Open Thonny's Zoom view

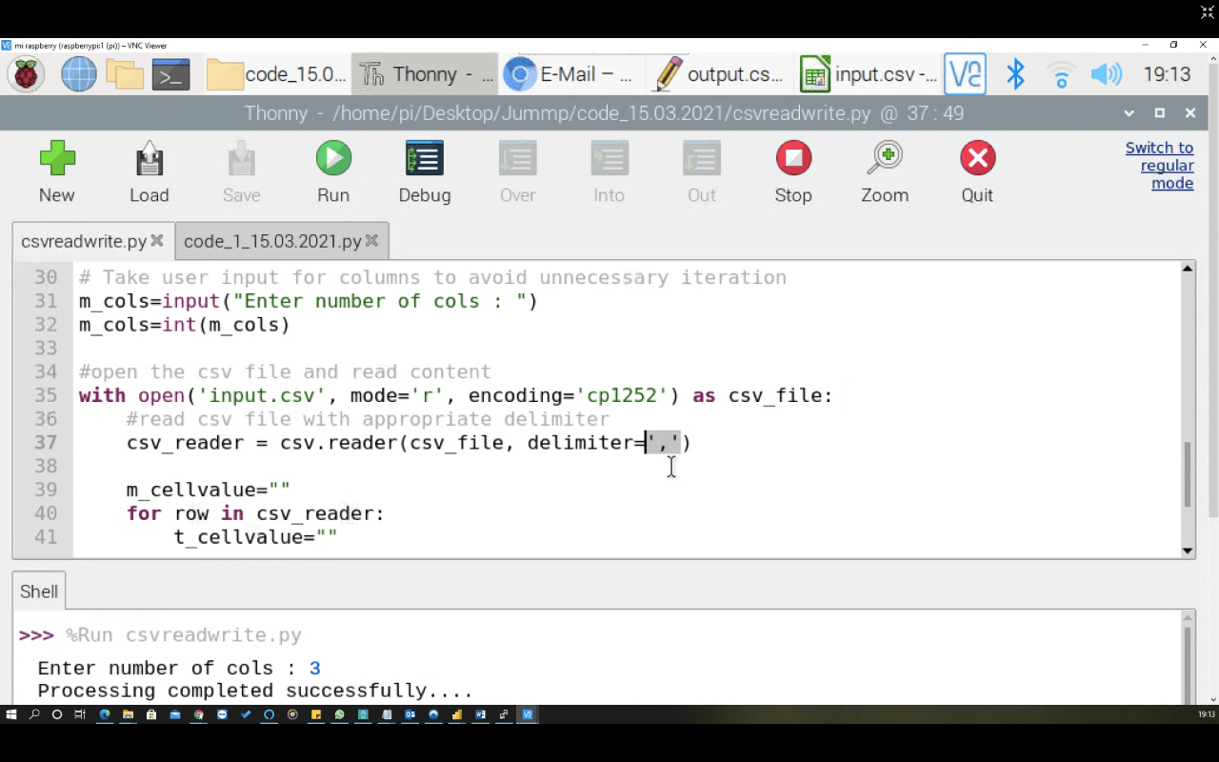pos(885,171)
